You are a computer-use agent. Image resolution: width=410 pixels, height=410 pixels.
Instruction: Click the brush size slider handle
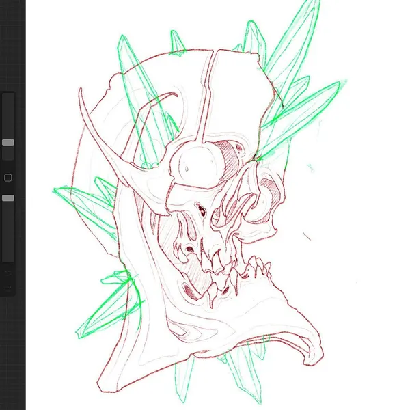(x=8, y=143)
